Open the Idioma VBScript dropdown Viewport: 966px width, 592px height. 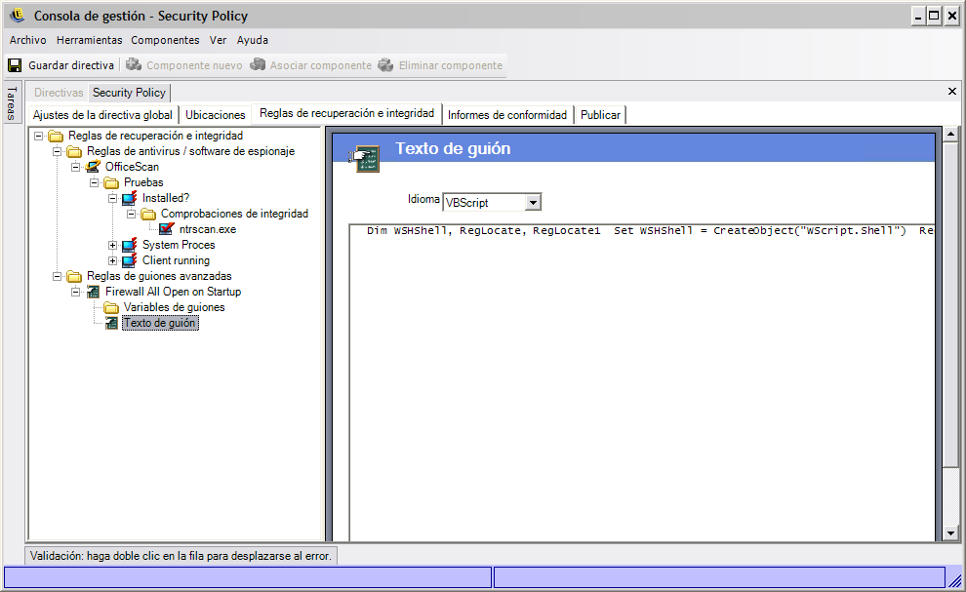click(x=534, y=202)
